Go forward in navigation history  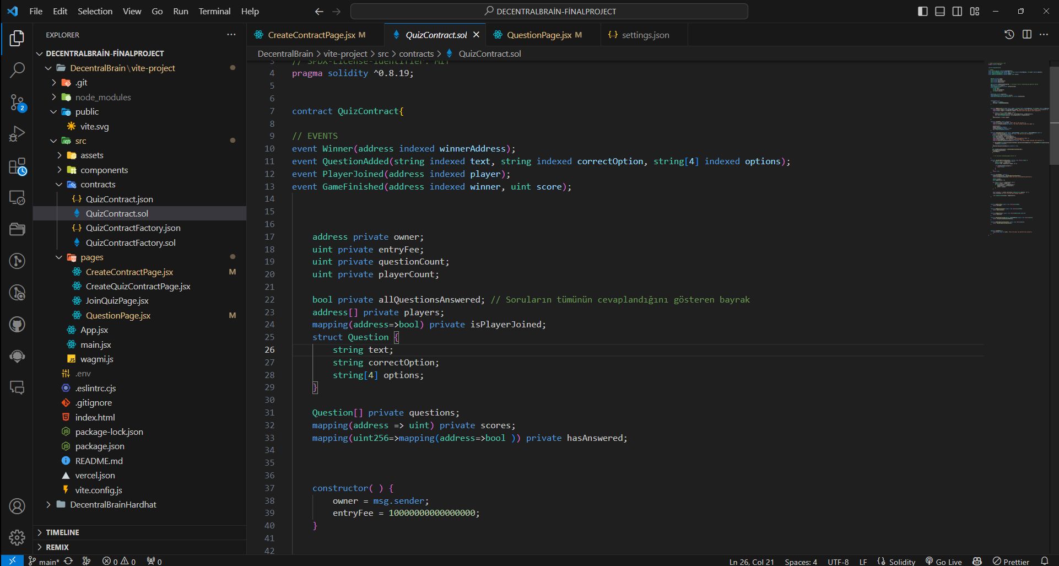(337, 11)
